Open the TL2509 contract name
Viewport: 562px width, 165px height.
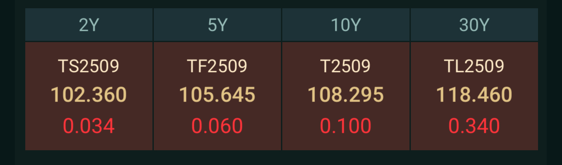coord(474,66)
